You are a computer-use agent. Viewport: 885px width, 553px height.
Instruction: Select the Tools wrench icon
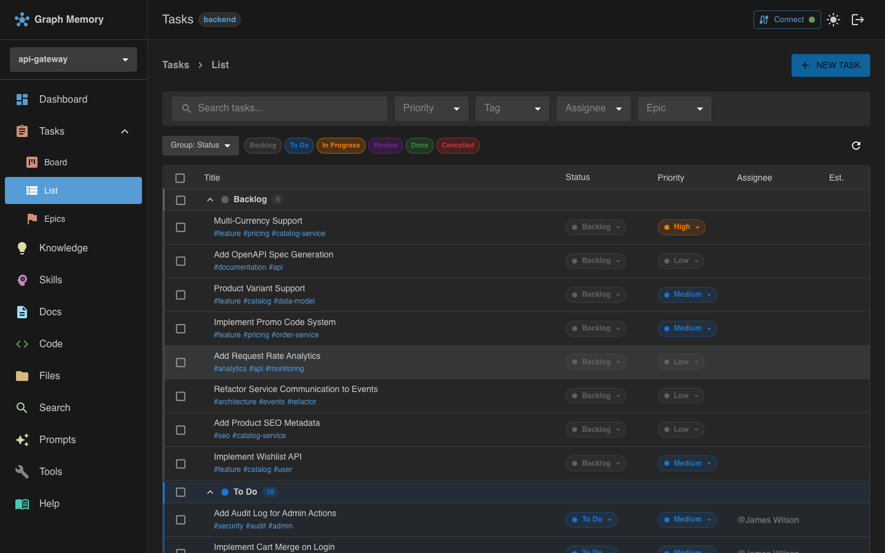tap(22, 471)
